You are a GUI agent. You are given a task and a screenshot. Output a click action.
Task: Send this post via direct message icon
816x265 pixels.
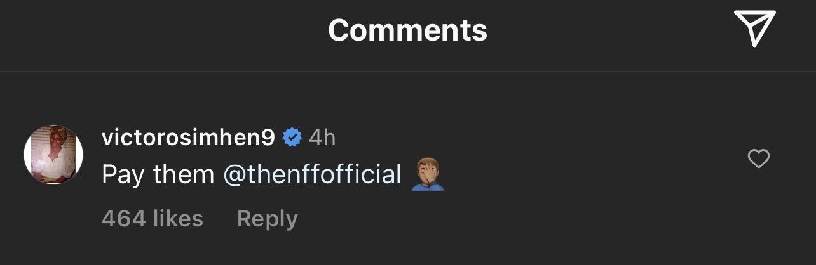click(755, 29)
